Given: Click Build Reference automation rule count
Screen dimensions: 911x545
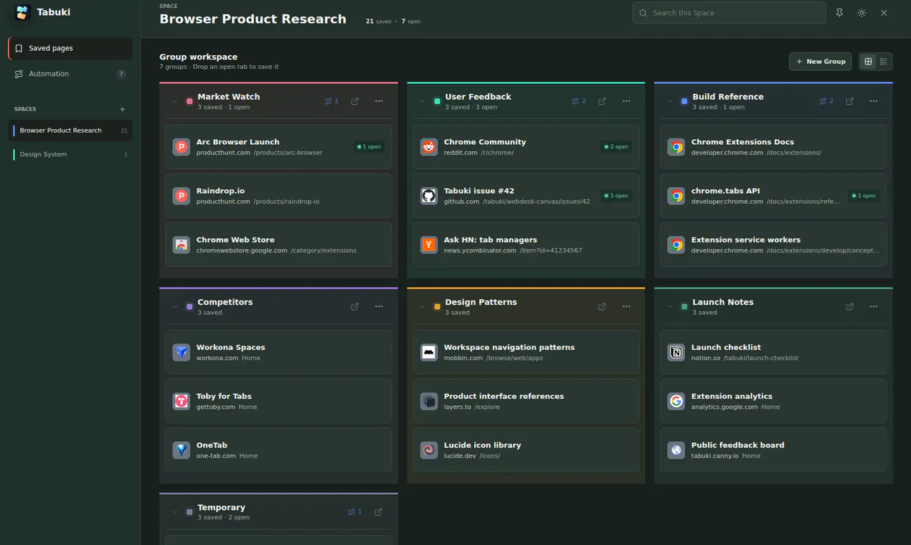Looking at the screenshot, I should 826,101.
